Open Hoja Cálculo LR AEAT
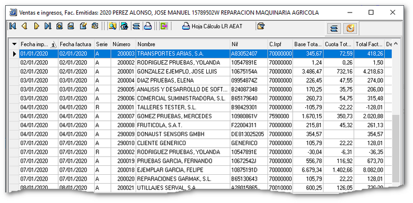Screen dimensions: 413x203 click(x=212, y=26)
